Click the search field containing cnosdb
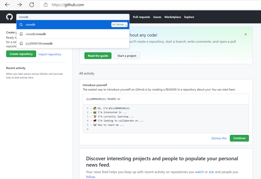 72,17
